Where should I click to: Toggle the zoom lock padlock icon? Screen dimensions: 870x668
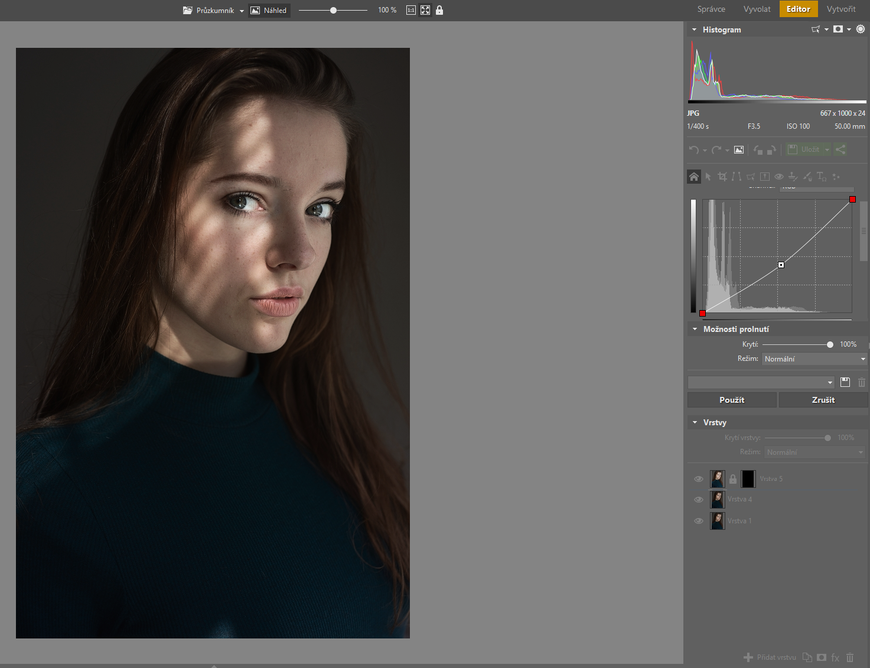point(439,10)
